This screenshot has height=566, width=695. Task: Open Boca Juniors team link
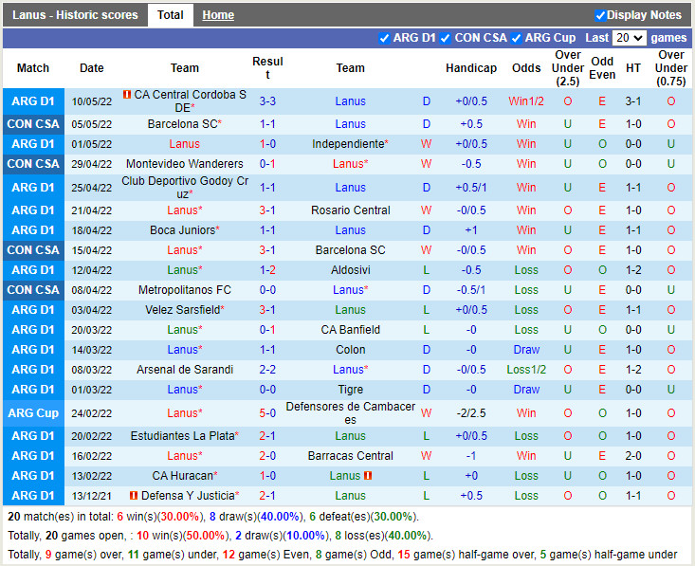tap(182, 230)
